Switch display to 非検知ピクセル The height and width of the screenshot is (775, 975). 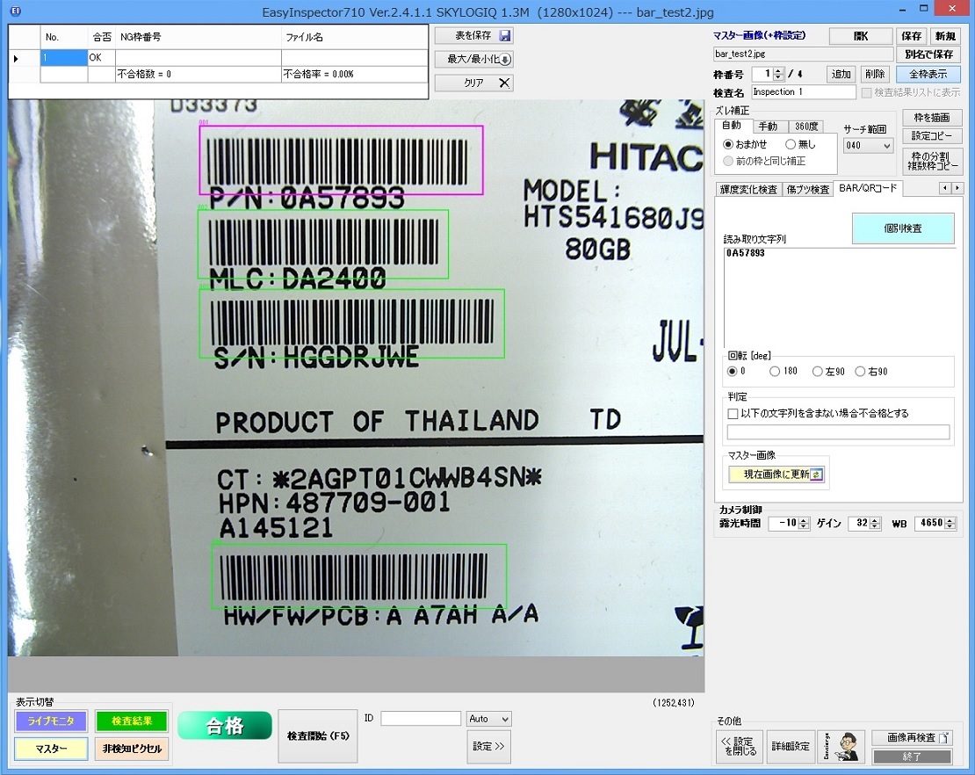tap(132, 749)
